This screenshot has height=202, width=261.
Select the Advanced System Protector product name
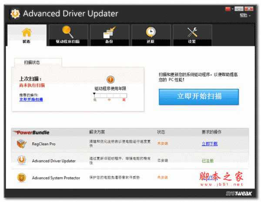[56, 178]
